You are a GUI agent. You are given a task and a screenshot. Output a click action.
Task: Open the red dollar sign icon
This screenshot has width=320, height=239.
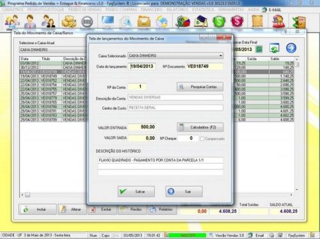click(237, 22)
